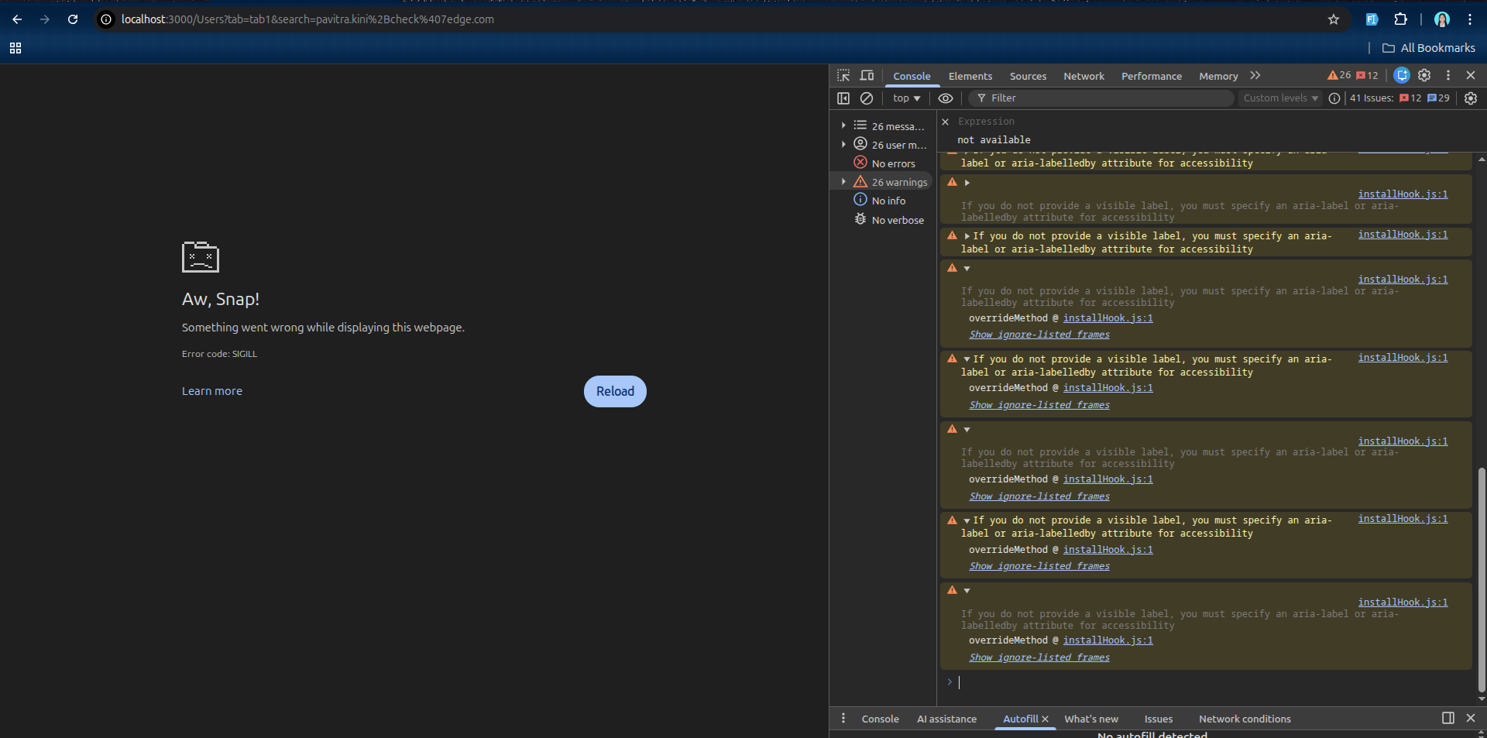Create live expression with eye icon
This screenshot has height=738, width=1487.
945,98
